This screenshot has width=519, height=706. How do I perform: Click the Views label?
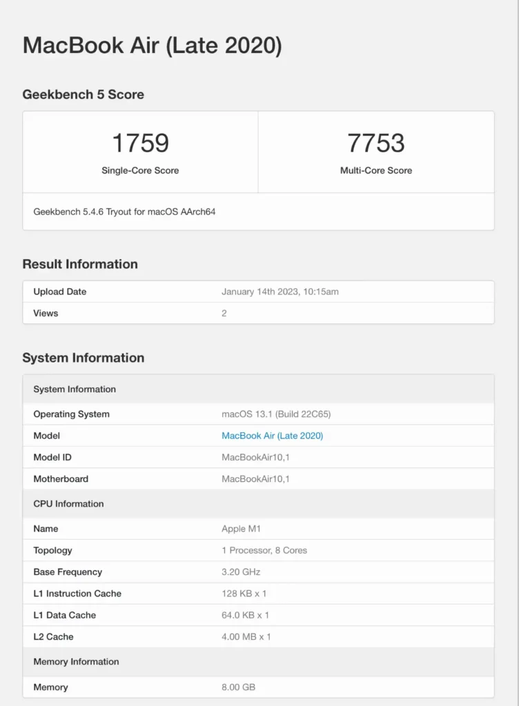[x=46, y=314]
